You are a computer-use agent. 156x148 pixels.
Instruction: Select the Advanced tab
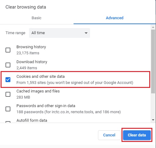pos(114,18)
